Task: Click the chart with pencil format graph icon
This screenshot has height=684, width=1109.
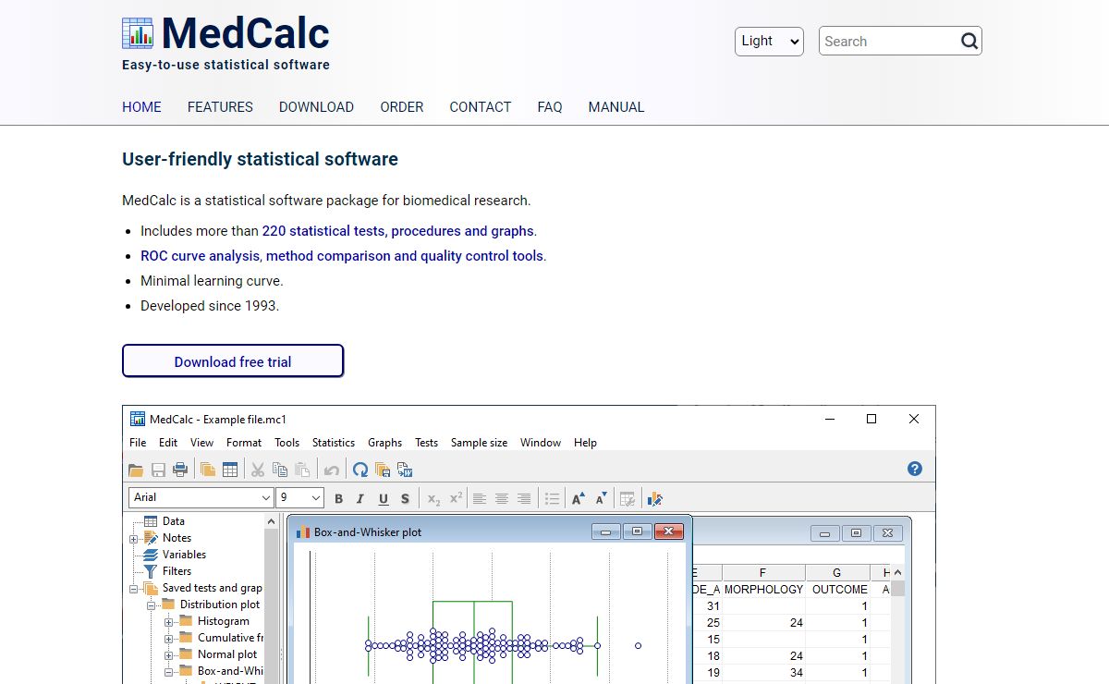Action: point(655,499)
